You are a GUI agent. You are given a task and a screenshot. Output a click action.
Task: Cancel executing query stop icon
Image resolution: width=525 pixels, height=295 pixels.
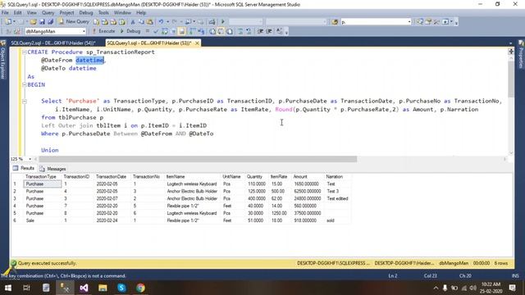pyautogui.click(x=148, y=31)
